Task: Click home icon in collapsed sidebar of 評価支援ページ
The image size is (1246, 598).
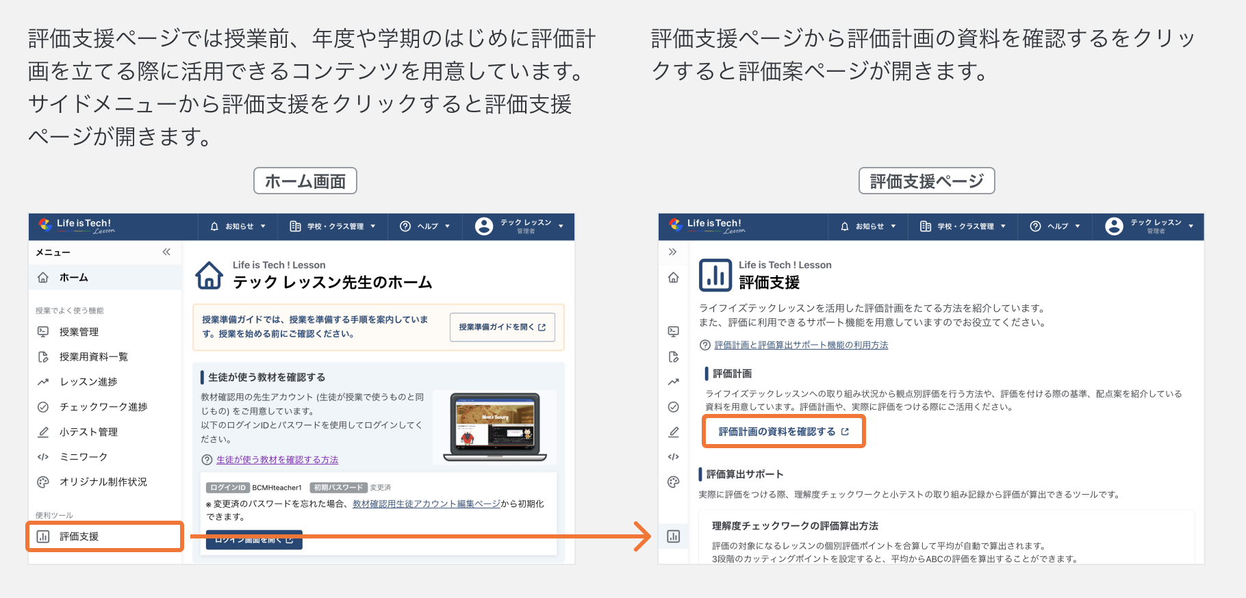Action: click(674, 277)
